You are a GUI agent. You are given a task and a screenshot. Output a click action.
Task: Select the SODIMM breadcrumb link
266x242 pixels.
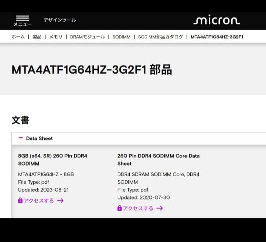(x=122, y=37)
